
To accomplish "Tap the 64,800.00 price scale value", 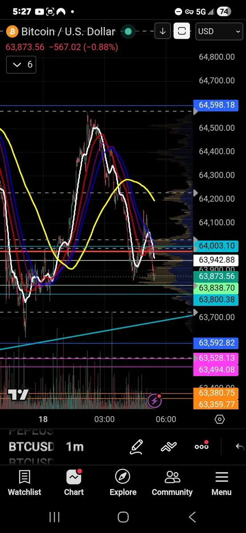I will 217,57.
